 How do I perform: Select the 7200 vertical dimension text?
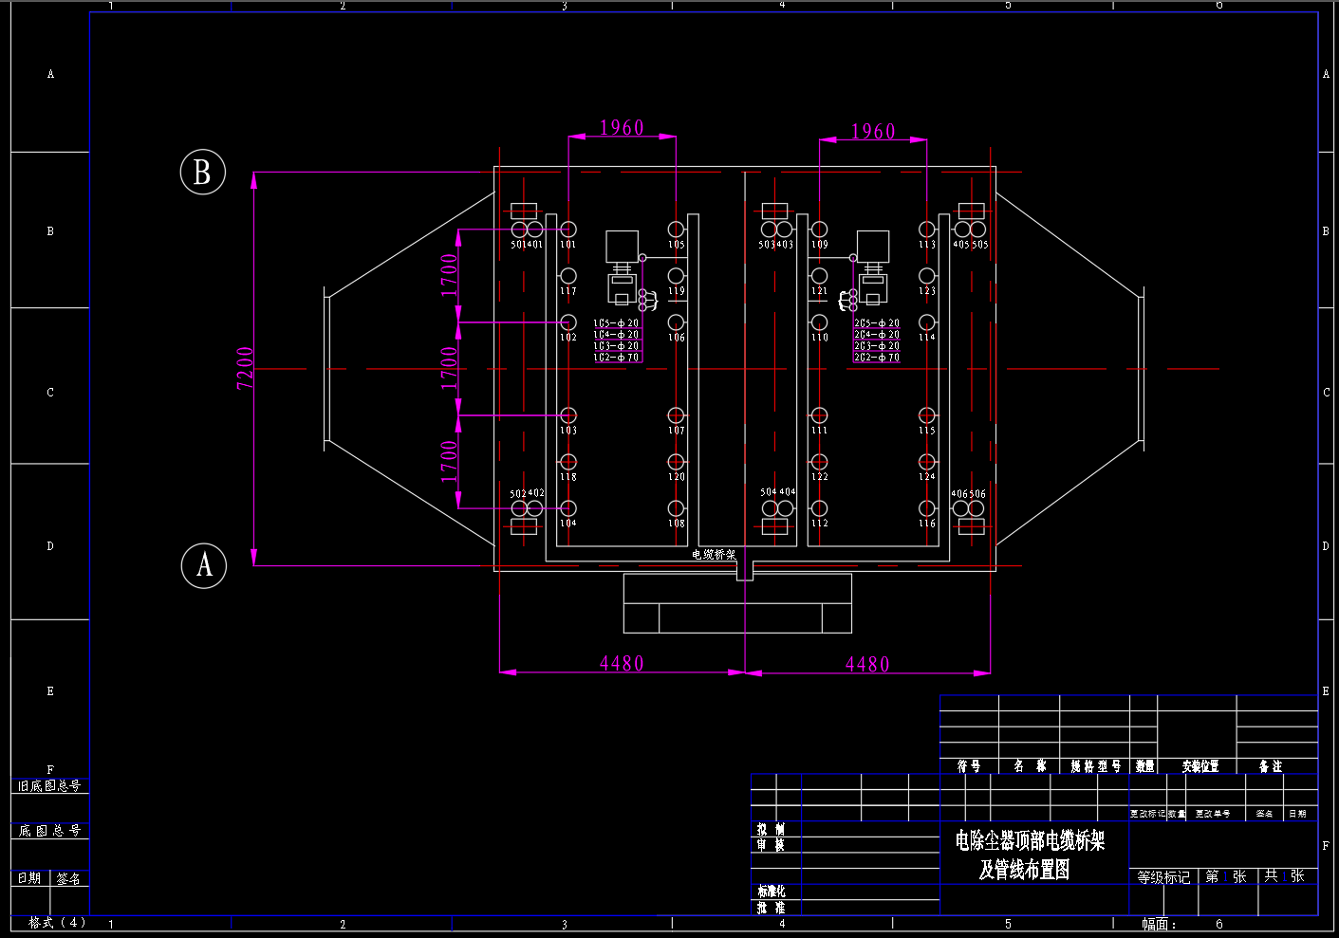(x=245, y=368)
